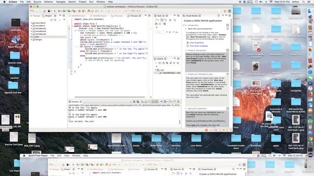The image size is (314, 176).
Task: Open Navigate menu in Eclipse menu bar
Action: (60, 2)
